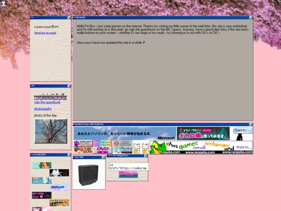Click the CRT television in Click Me window
281x211 pixels.
pos(88,175)
